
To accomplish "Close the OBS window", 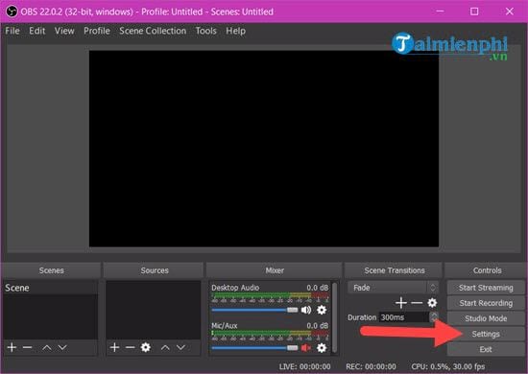I will pyautogui.click(x=510, y=12).
